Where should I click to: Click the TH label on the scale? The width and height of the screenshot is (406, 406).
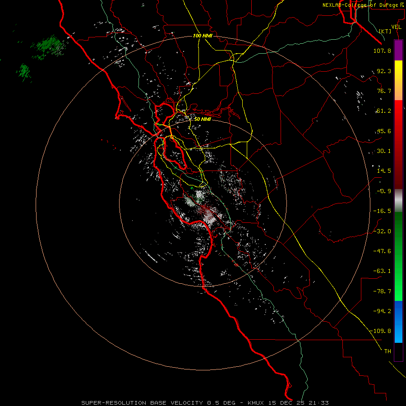click(x=388, y=351)
